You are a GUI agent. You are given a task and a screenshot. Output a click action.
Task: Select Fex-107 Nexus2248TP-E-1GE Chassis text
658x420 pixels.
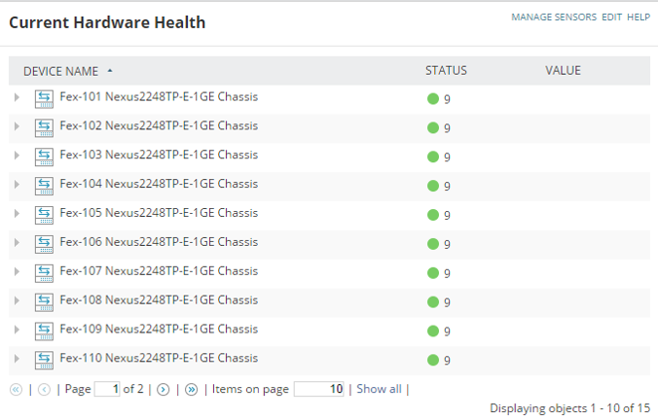point(159,271)
